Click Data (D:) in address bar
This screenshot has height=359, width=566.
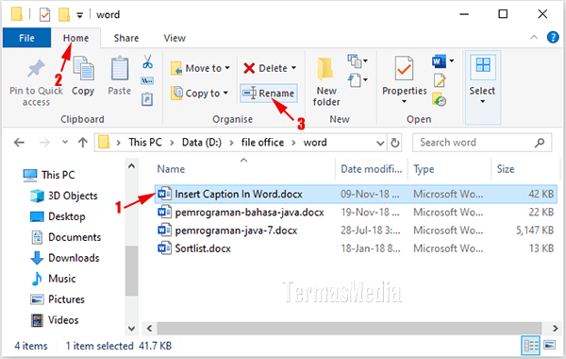202,143
